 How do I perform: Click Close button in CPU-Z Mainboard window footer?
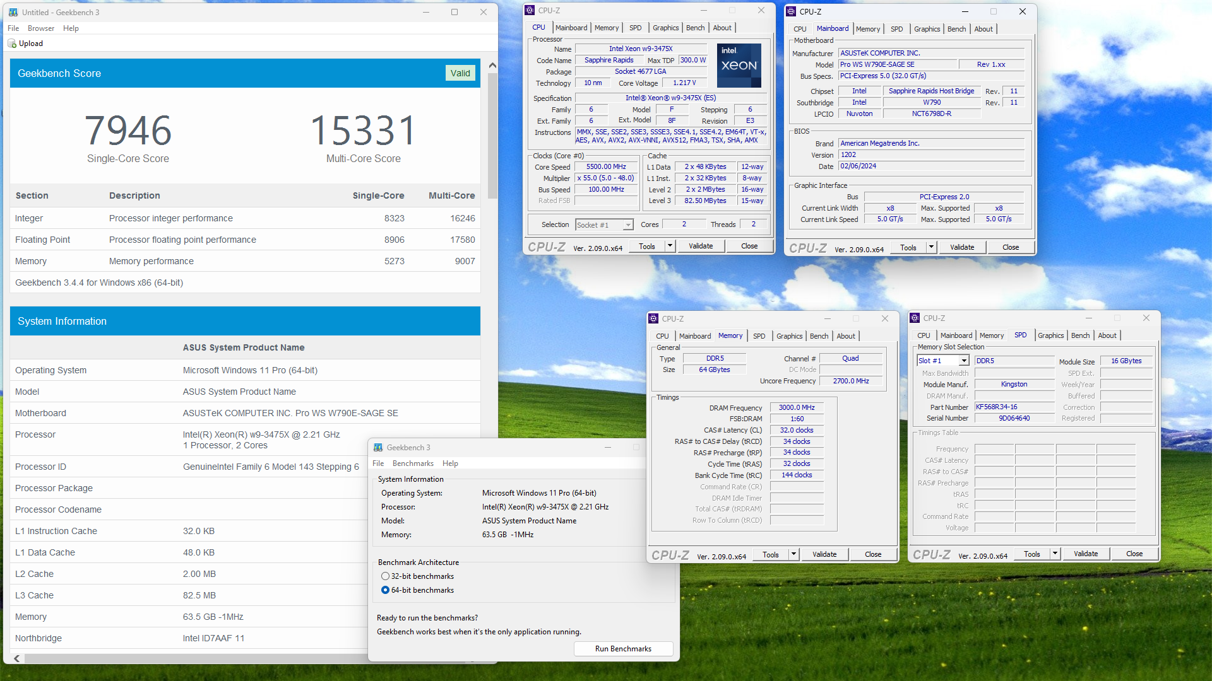pyautogui.click(x=1010, y=247)
